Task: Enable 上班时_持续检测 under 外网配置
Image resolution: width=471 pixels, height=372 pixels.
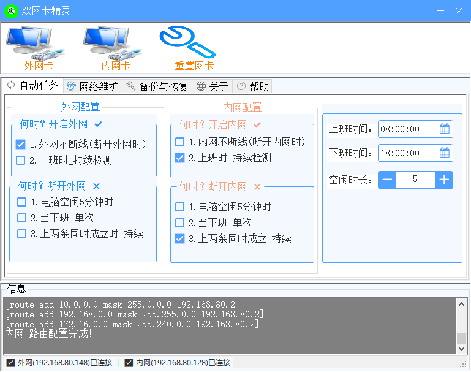Action: (x=21, y=161)
